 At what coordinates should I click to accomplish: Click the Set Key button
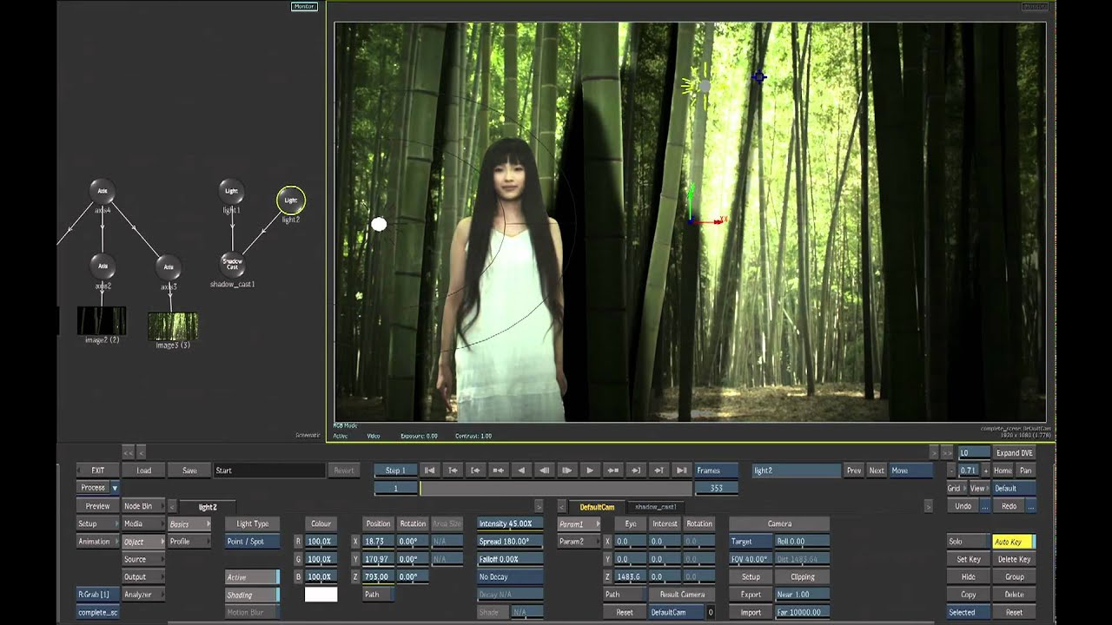(968, 560)
